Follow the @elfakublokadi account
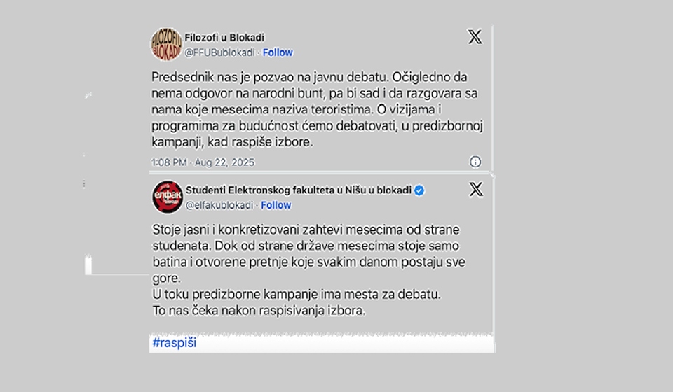This screenshot has height=392, width=673. point(276,205)
